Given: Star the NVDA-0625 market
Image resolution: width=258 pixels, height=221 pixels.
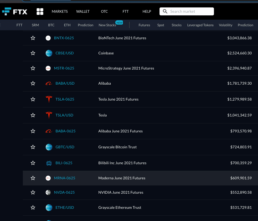Looking at the screenshot, I should point(33,192).
